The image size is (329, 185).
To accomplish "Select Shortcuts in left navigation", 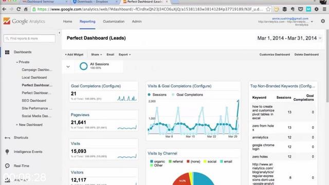I will (x=21, y=138).
